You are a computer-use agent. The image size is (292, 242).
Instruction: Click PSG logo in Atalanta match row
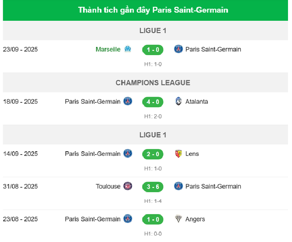pos(128,101)
